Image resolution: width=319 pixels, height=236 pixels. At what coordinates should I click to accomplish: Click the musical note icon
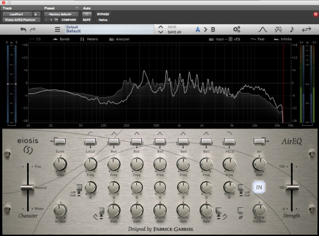[292, 29]
